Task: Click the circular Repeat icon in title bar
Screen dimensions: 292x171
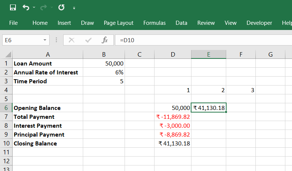Action: tap(61, 7)
